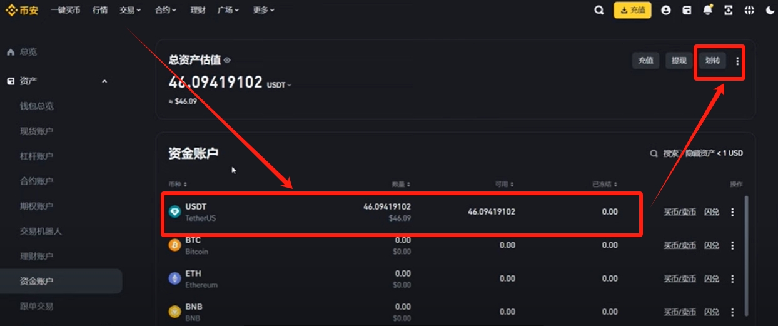Image resolution: width=778 pixels, height=326 pixels.
Task: Click 闪兑 link in BTC row
Action: pos(712,245)
